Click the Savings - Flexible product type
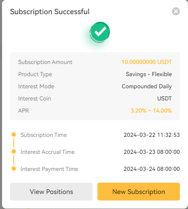The height and width of the screenshot is (209, 188). [149, 74]
